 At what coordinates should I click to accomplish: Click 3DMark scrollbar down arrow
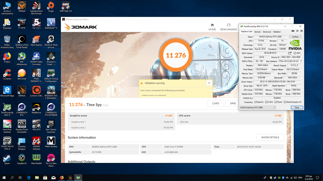[x=292, y=161]
